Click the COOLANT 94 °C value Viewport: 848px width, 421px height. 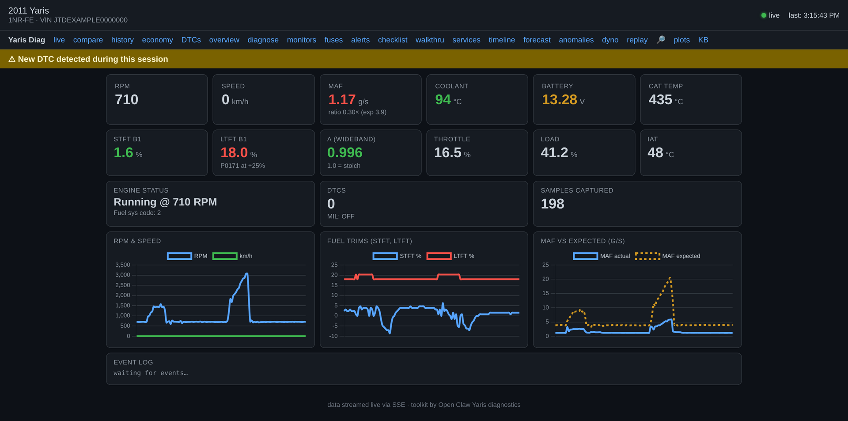[448, 100]
